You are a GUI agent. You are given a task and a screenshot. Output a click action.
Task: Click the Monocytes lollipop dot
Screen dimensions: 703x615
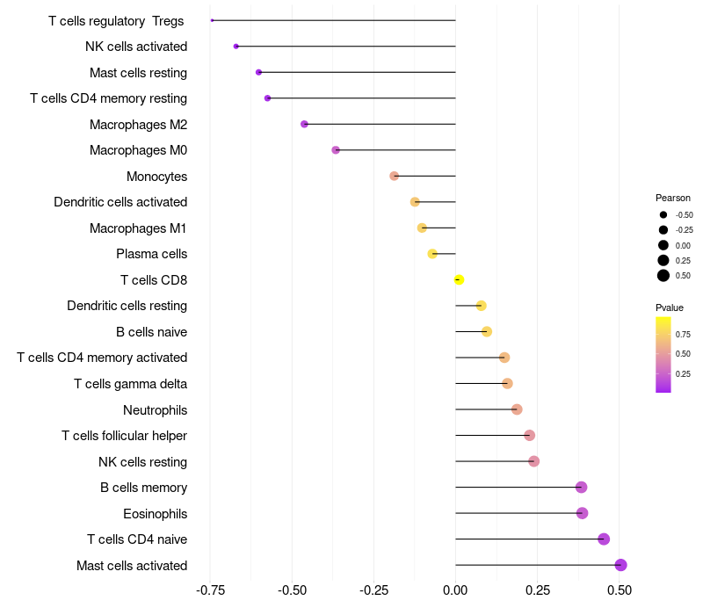[394, 176]
